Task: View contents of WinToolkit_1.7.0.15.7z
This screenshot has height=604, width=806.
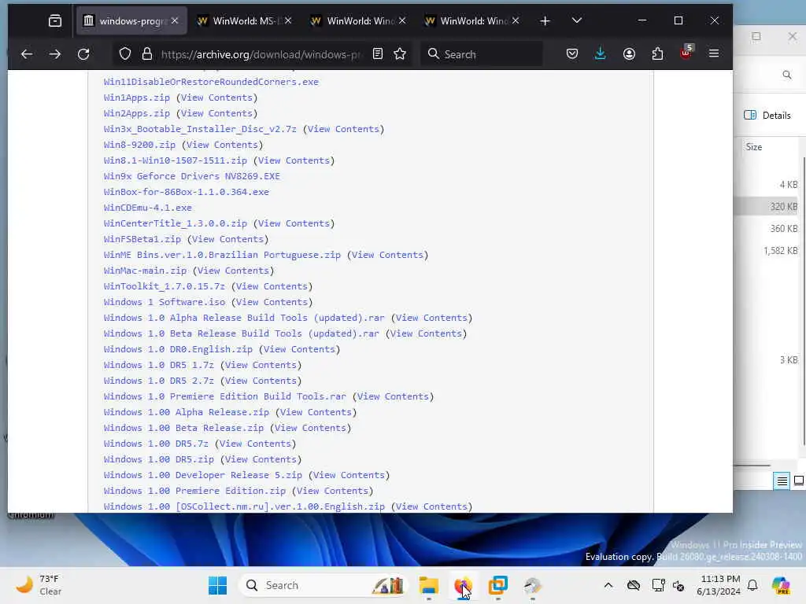Action: click(272, 286)
